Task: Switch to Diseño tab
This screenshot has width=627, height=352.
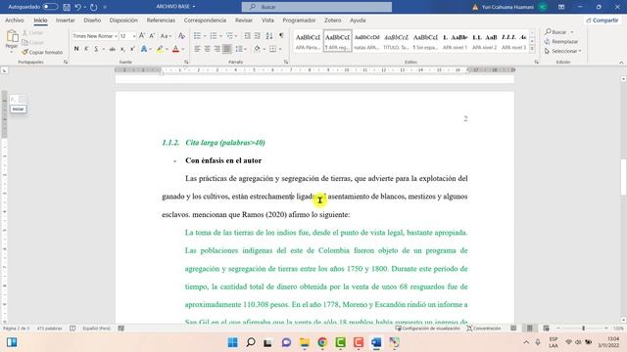Action: point(92,20)
